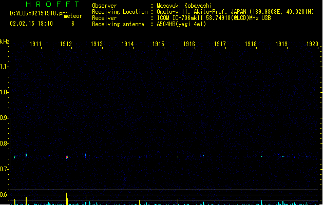323x205 pixels.
Task: Click the 1920 time axis marker
Action: (x=312, y=44)
